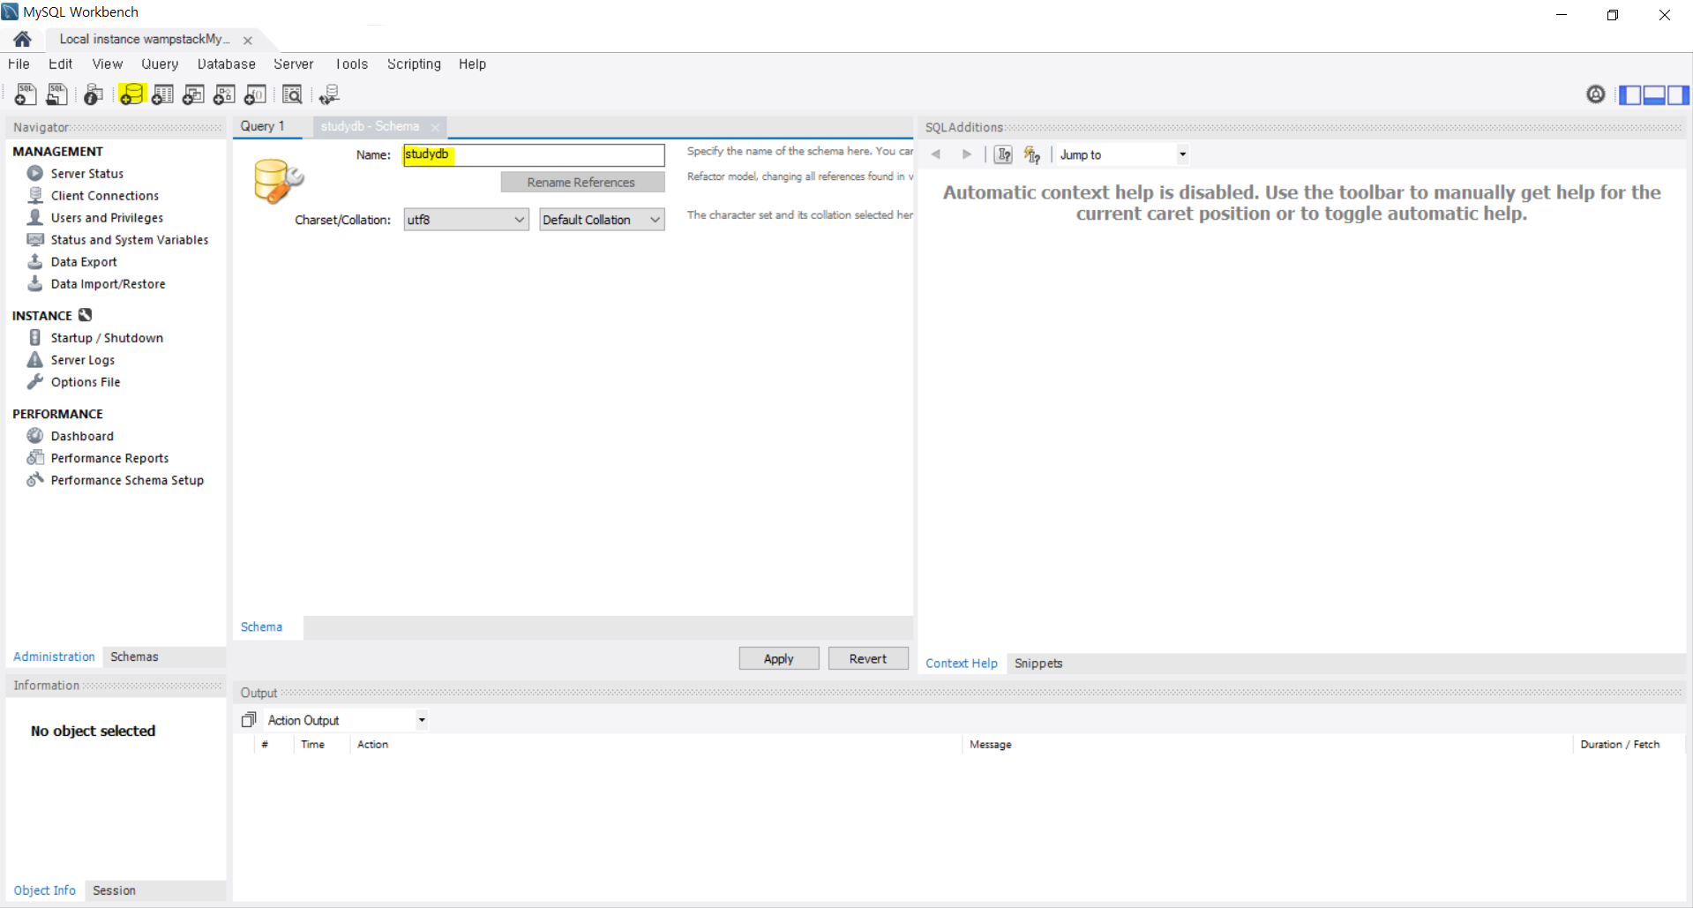Toggle automatic context help
The width and height of the screenshot is (1693, 908).
1032,154
